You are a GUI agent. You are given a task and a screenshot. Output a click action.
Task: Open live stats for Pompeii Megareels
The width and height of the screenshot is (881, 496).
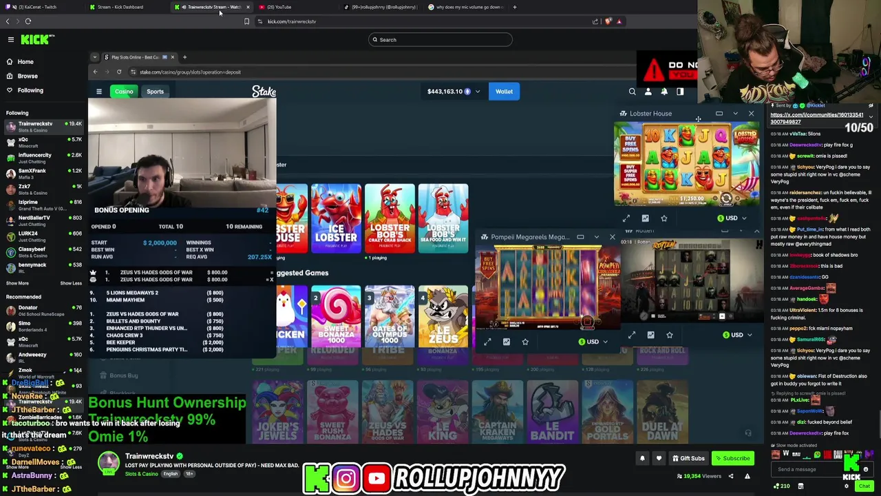[x=507, y=342]
